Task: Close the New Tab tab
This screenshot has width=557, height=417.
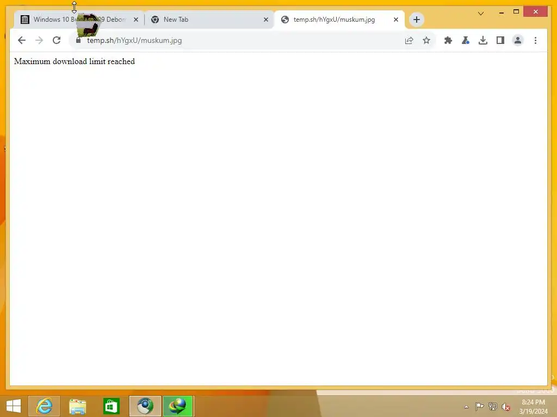Action: [x=265, y=20]
